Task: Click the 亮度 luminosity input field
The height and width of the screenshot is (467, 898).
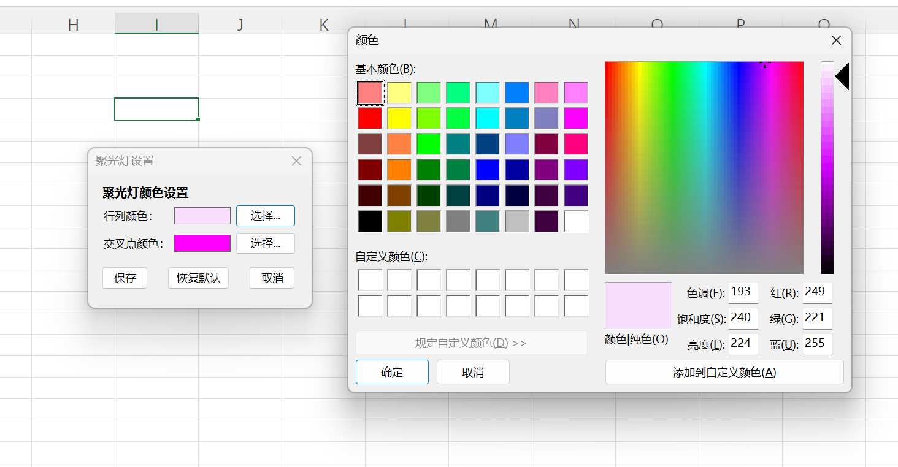Action: click(743, 344)
